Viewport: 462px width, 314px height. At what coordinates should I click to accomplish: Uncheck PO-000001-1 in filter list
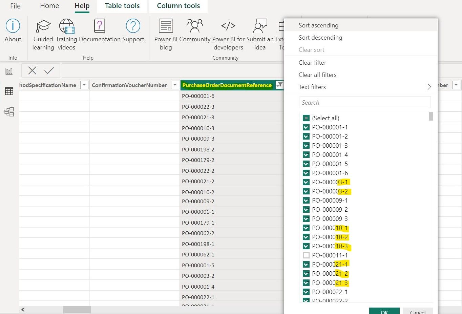tap(306, 127)
